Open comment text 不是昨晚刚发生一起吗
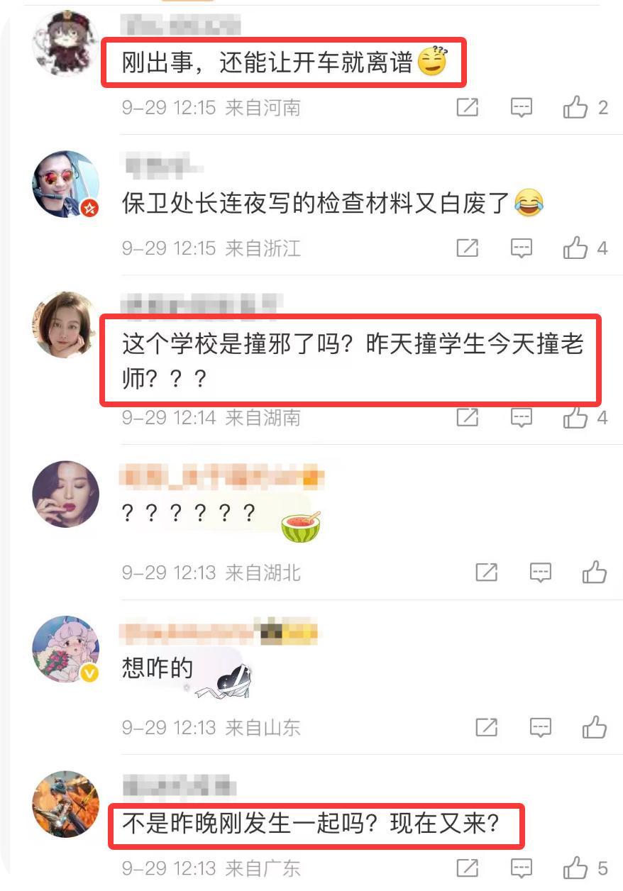 click(311, 825)
